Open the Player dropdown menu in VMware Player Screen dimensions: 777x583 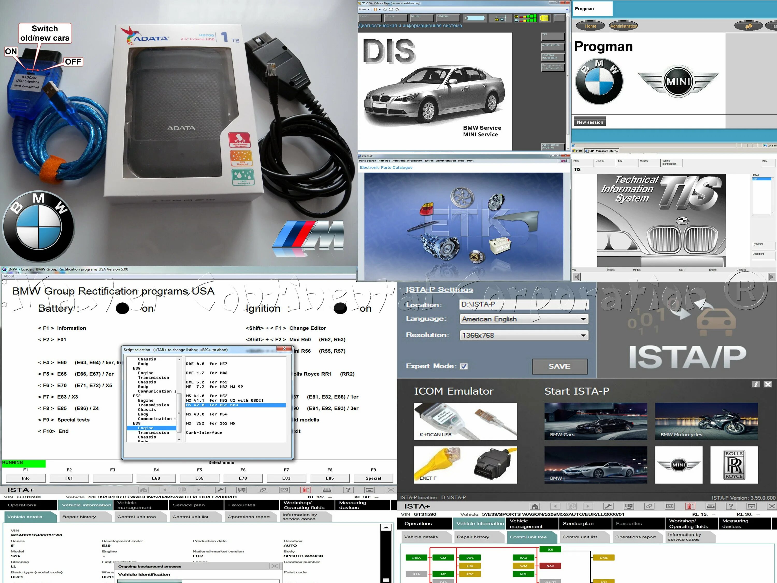pyautogui.click(x=364, y=10)
